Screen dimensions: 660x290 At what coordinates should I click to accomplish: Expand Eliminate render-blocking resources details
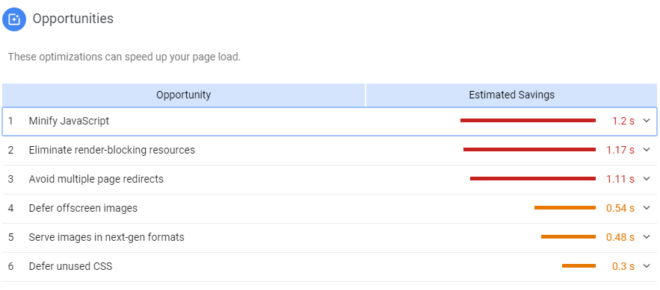pyautogui.click(x=647, y=150)
